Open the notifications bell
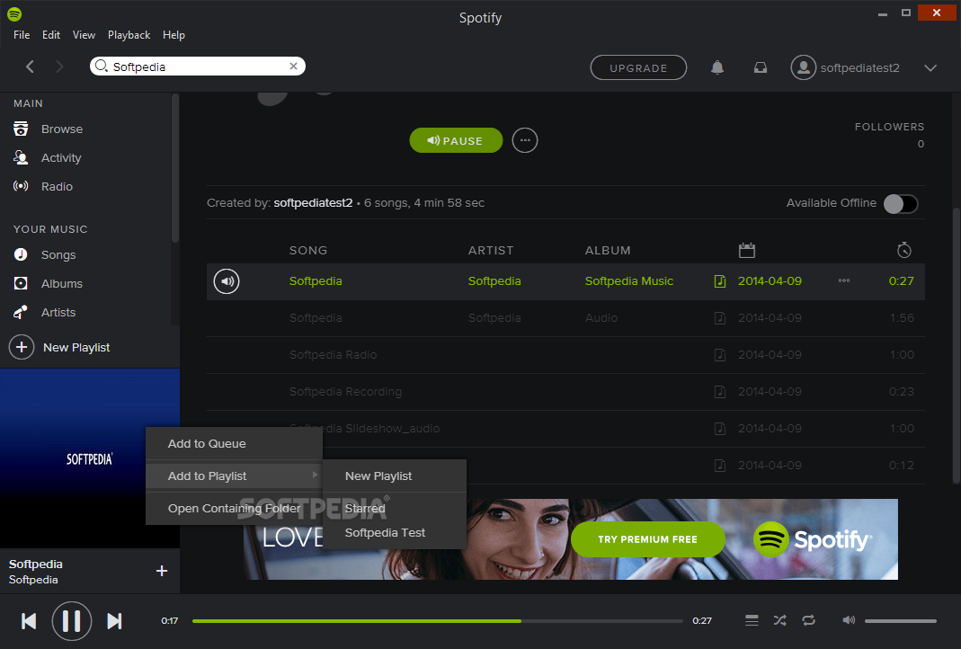Screen dimensions: 961x649 (717, 67)
